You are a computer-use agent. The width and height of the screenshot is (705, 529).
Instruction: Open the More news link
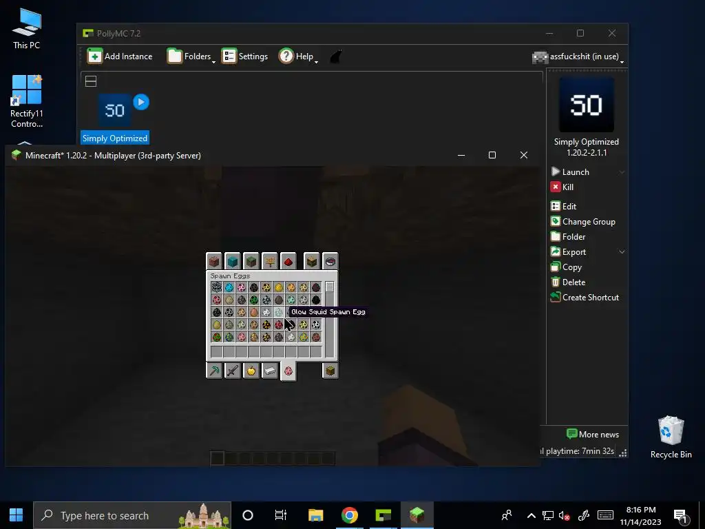click(593, 434)
